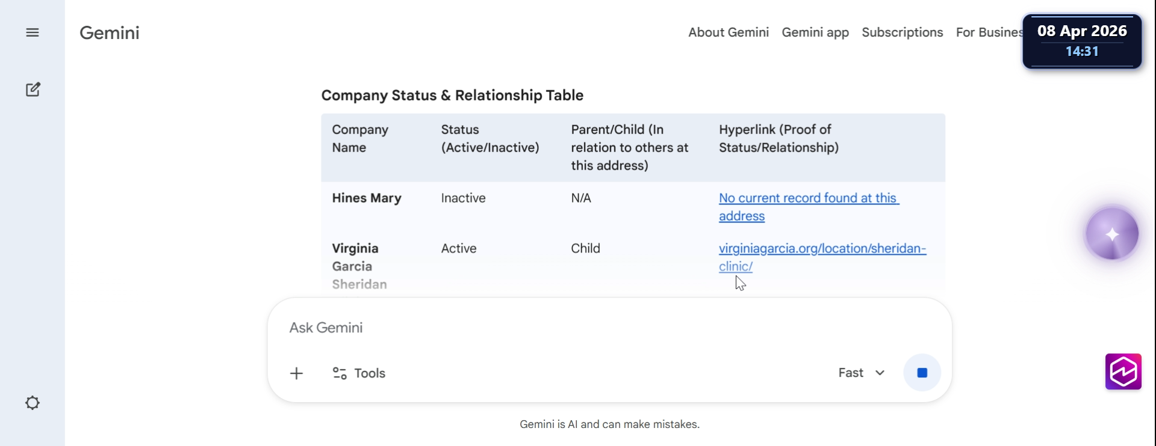Image resolution: width=1156 pixels, height=446 pixels.
Task: Open the Tools options
Action: pos(359,373)
